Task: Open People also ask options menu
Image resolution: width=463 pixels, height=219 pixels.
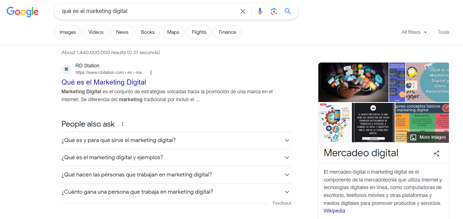Action: click(x=123, y=124)
